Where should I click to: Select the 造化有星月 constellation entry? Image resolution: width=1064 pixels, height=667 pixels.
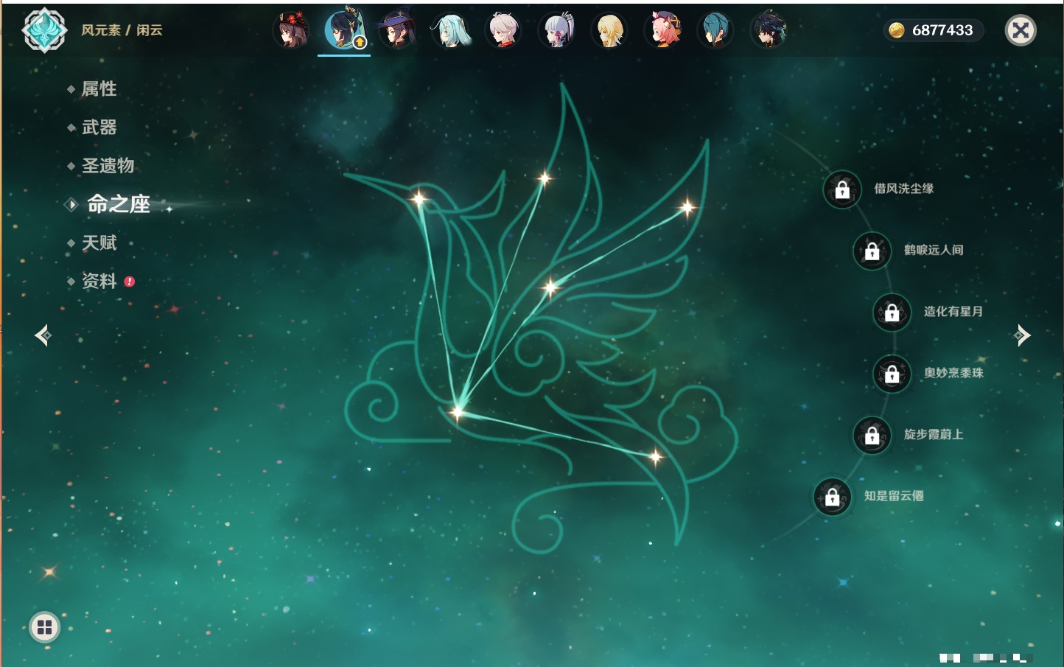[x=953, y=312]
